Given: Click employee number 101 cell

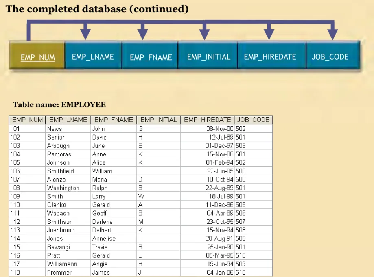Looking at the screenshot, I should pyautogui.click(x=27, y=129).
